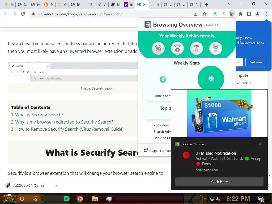Screen dimensions: 272x204
Task: Switch to the shield icon tab
Action: (115, 5)
